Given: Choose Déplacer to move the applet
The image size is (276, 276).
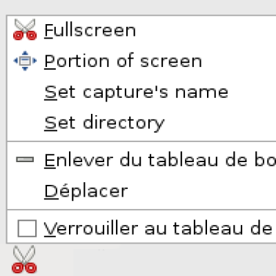Looking at the screenshot, I should 141,191.
